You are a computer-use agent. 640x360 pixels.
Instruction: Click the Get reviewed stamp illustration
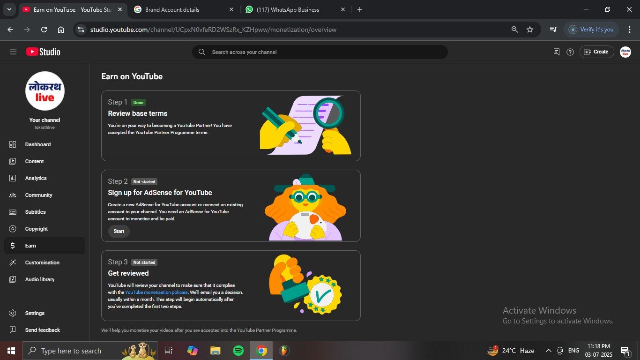[306, 284]
